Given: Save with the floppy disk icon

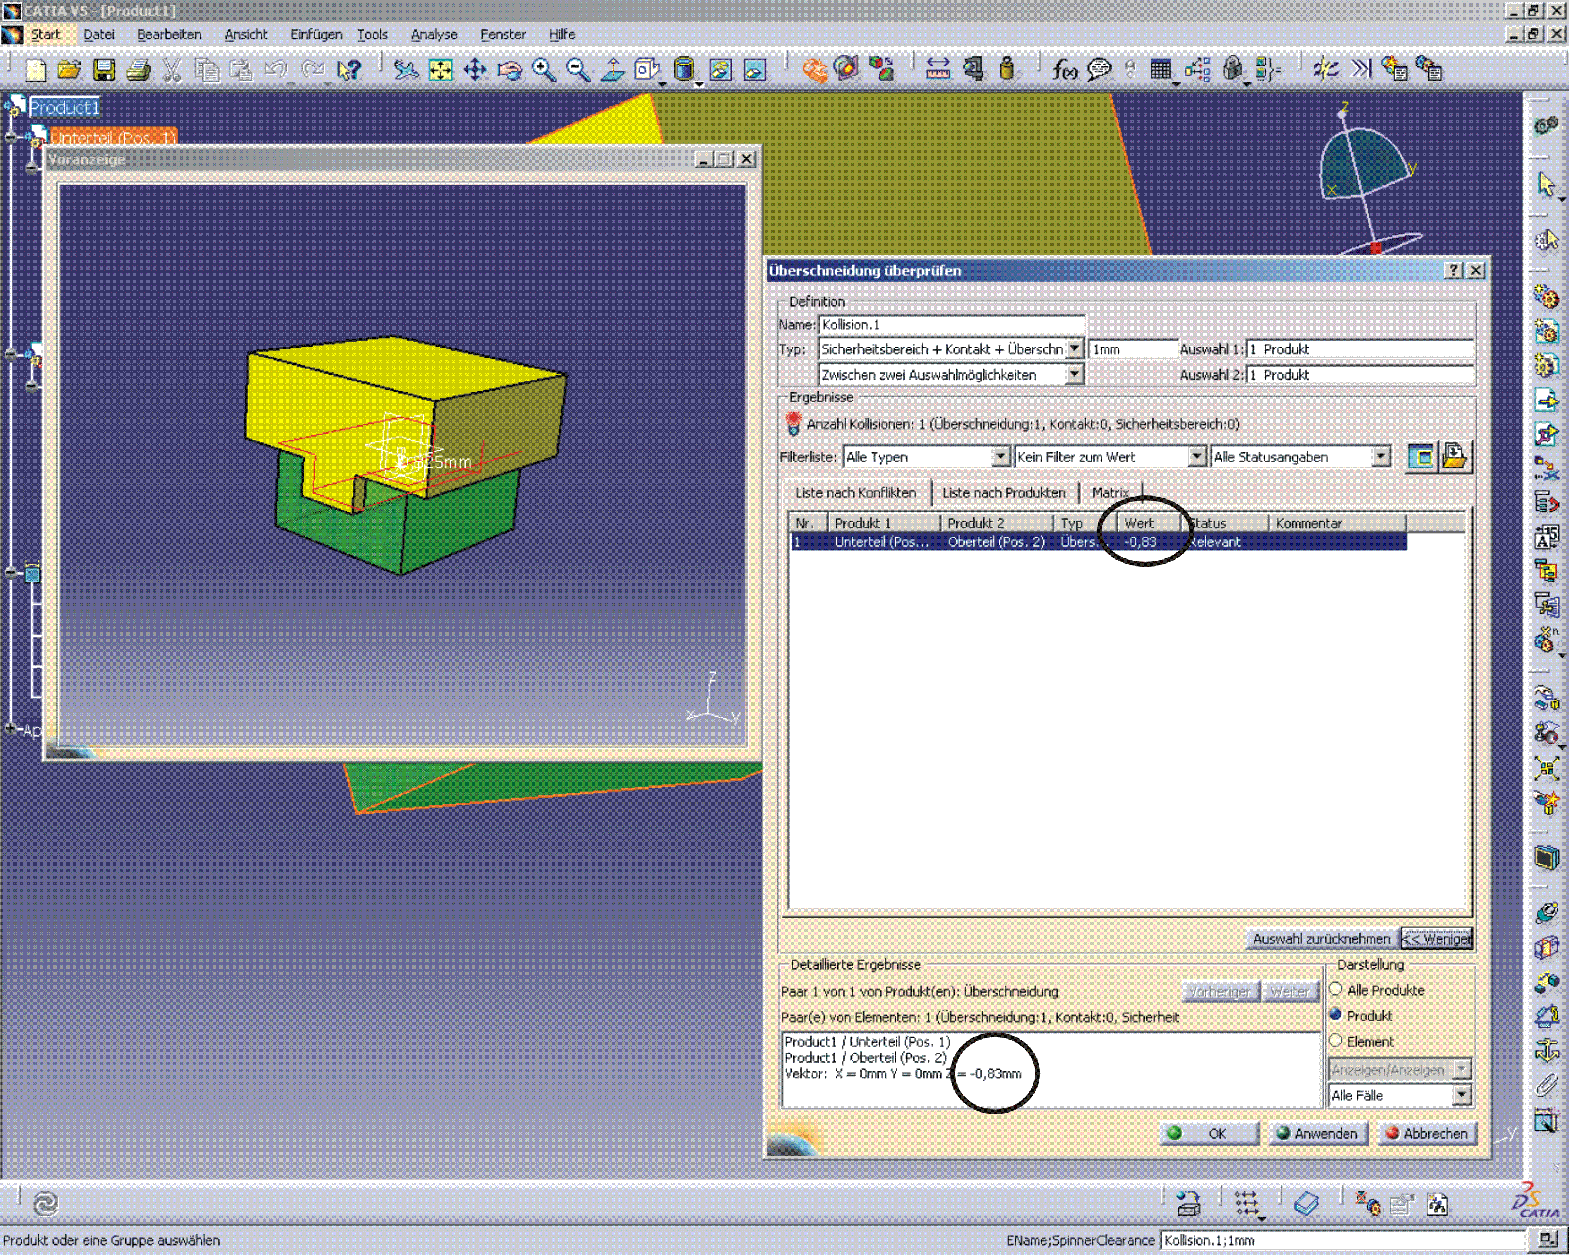Looking at the screenshot, I should tap(104, 70).
